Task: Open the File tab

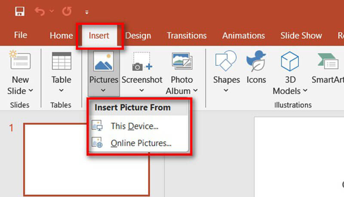Action: point(21,35)
